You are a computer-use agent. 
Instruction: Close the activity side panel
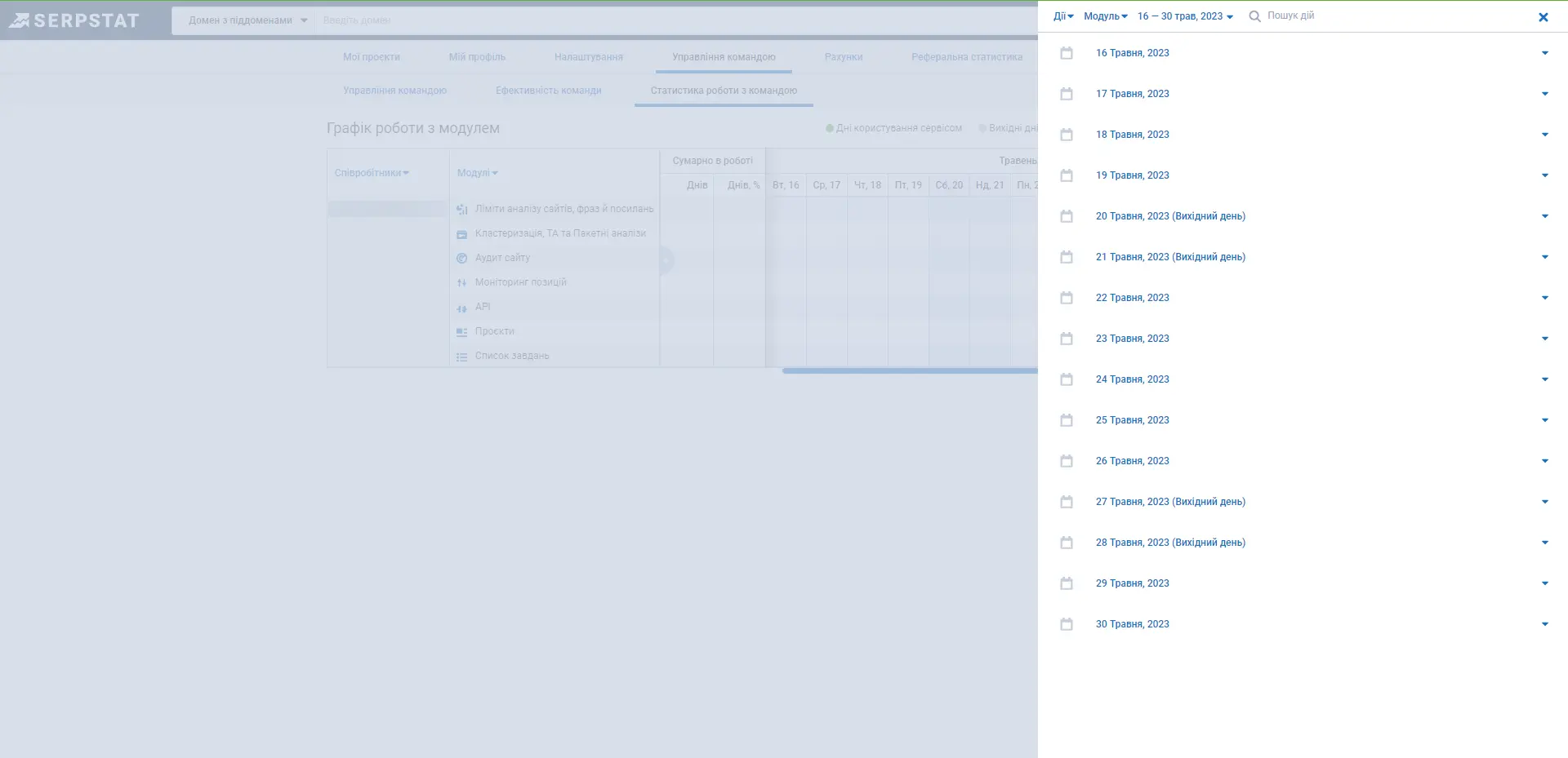click(1543, 17)
